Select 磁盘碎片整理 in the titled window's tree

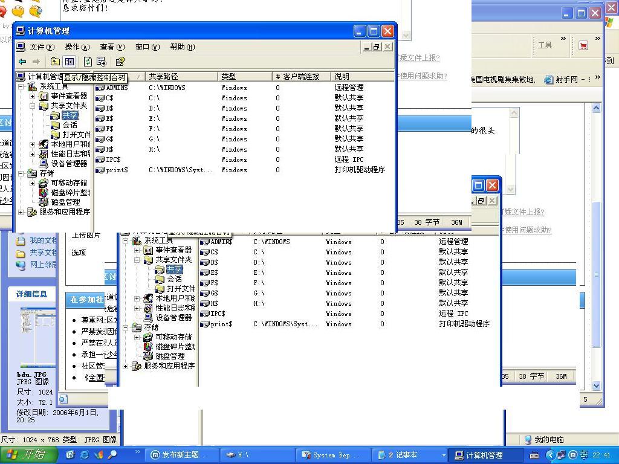70,193
